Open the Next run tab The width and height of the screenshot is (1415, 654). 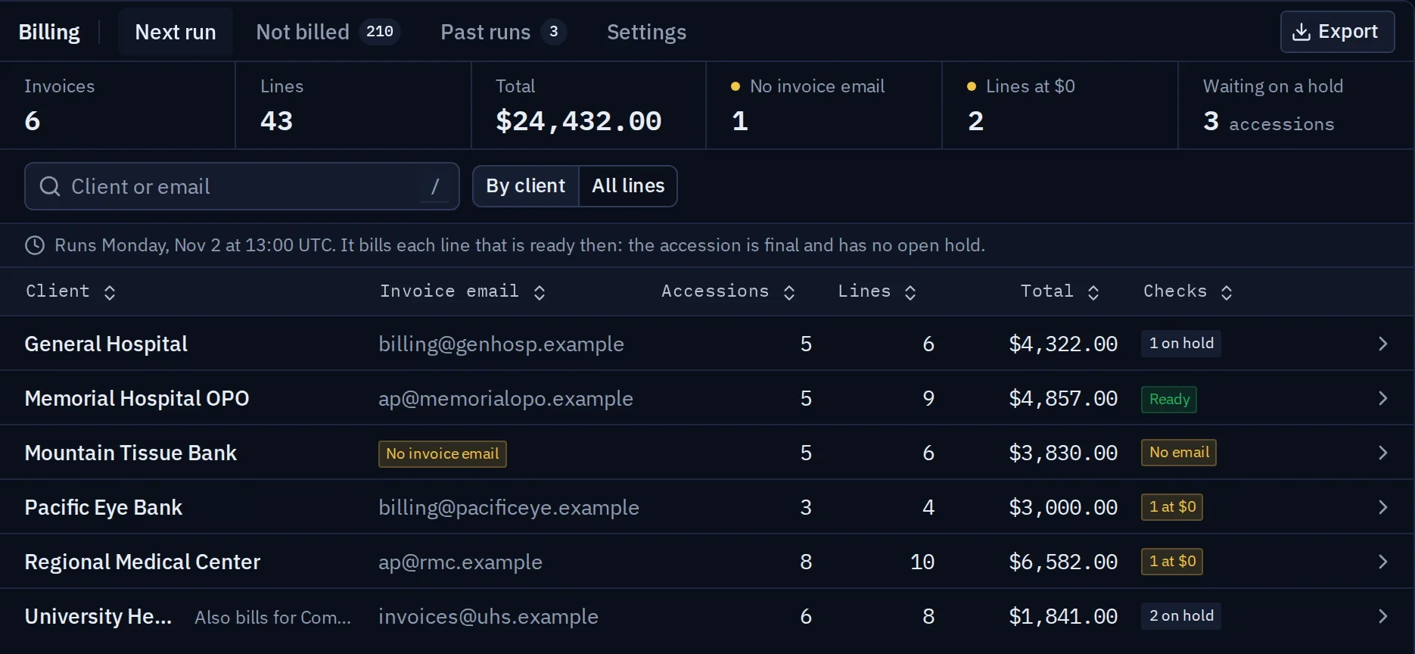point(176,32)
